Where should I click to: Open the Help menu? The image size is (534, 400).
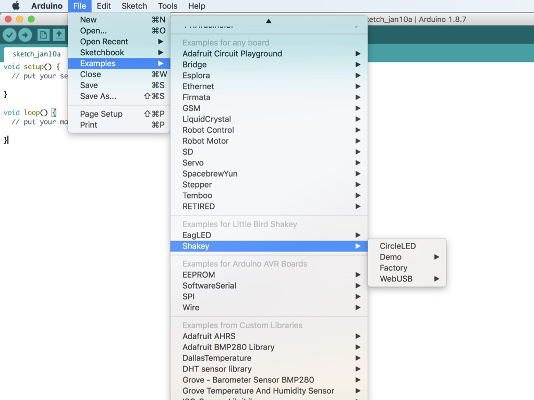(x=197, y=6)
